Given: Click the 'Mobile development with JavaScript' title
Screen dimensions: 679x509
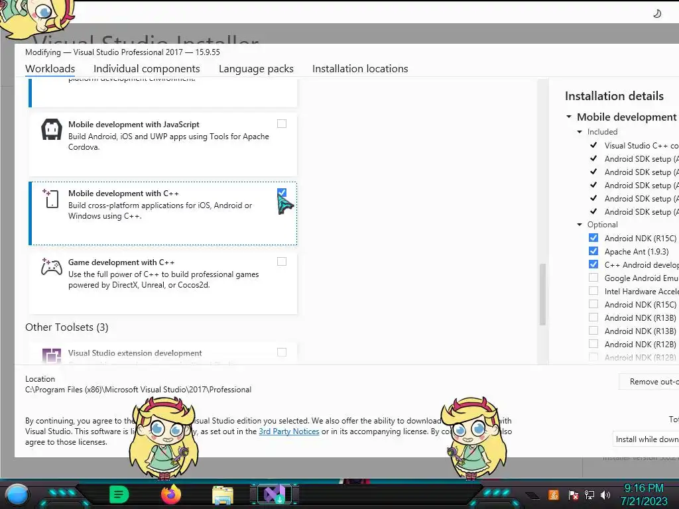Looking at the screenshot, I should 134,124.
